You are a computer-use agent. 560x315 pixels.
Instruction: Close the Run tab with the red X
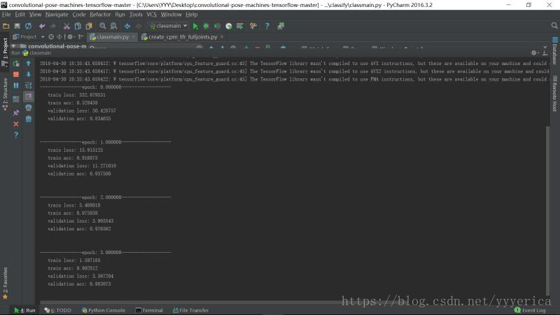[16, 125]
